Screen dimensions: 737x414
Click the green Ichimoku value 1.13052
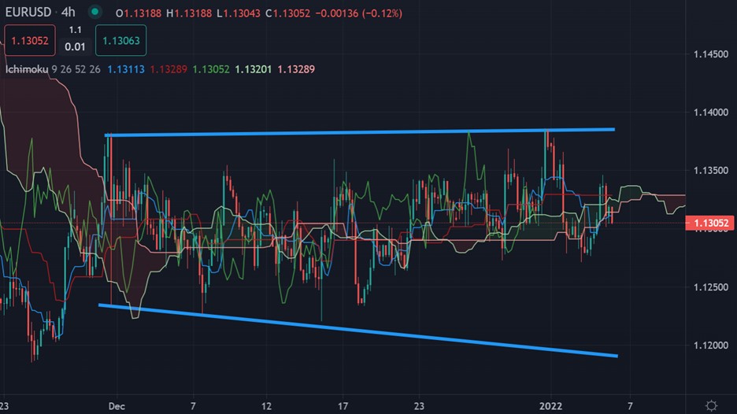pos(211,69)
